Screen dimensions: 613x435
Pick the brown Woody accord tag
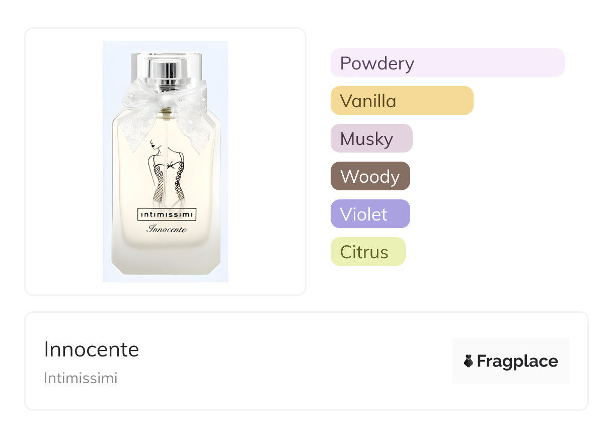(370, 176)
